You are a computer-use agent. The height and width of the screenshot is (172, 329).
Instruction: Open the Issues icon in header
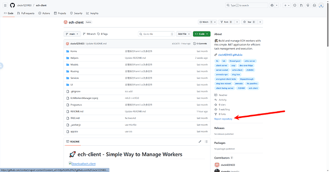pos(295,5)
